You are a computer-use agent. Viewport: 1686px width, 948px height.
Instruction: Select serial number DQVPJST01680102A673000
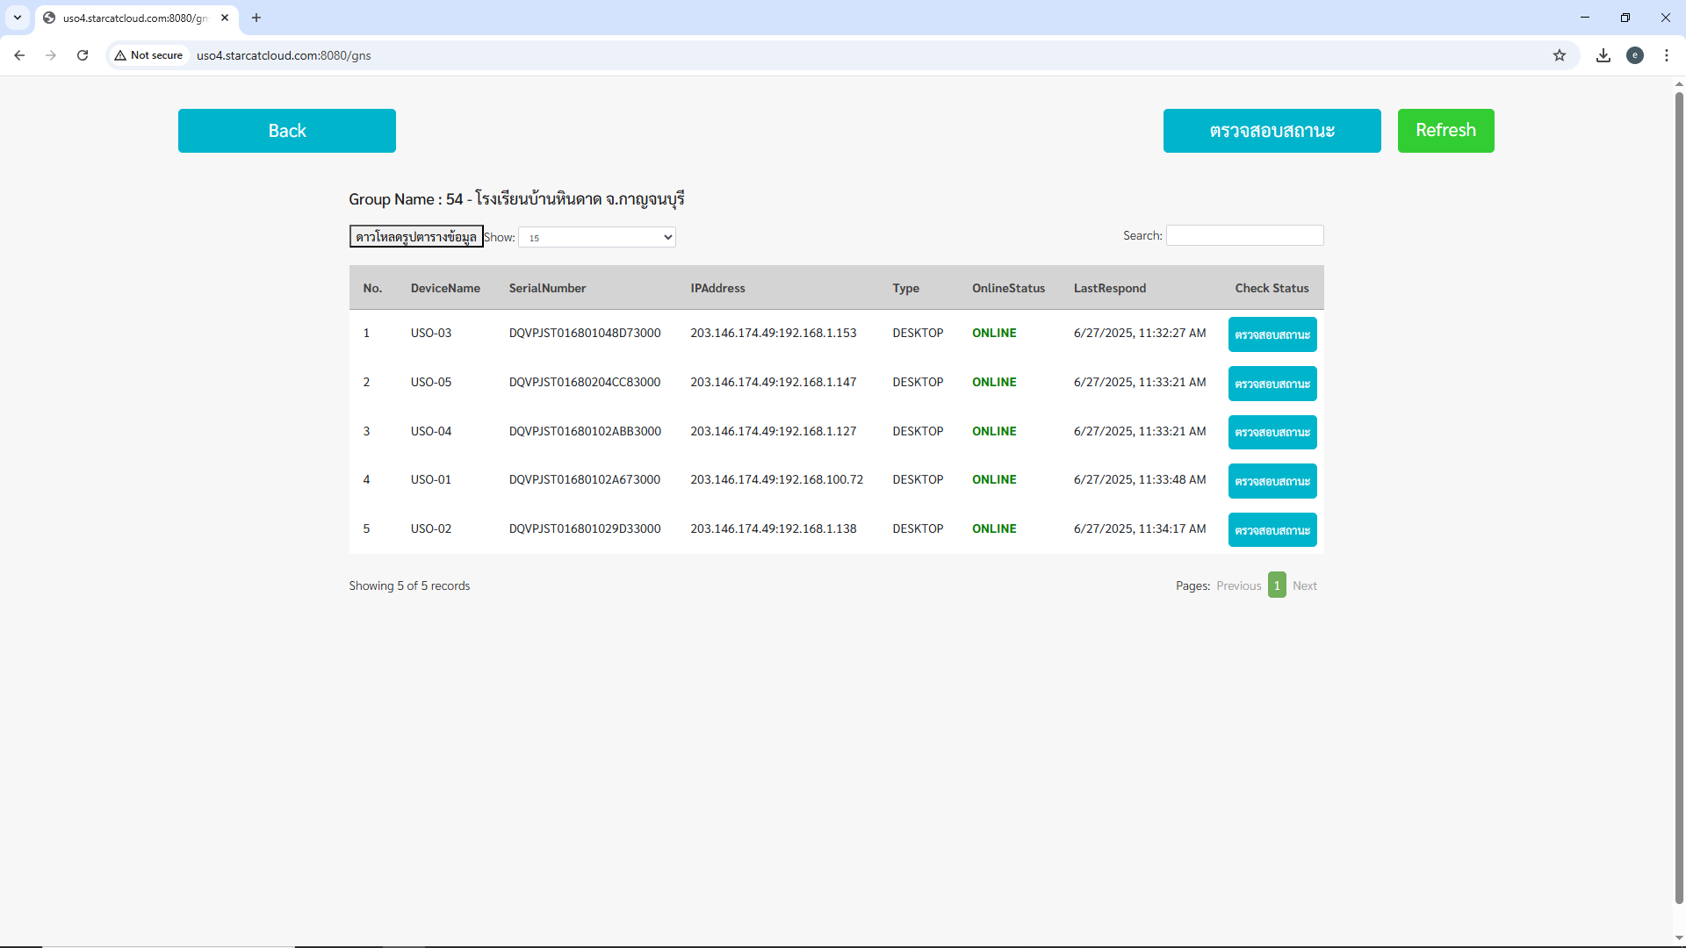pyautogui.click(x=585, y=479)
